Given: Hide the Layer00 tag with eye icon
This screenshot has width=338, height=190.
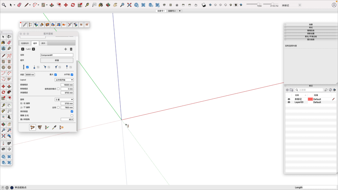Looking at the screenshot, I should click(x=289, y=102).
